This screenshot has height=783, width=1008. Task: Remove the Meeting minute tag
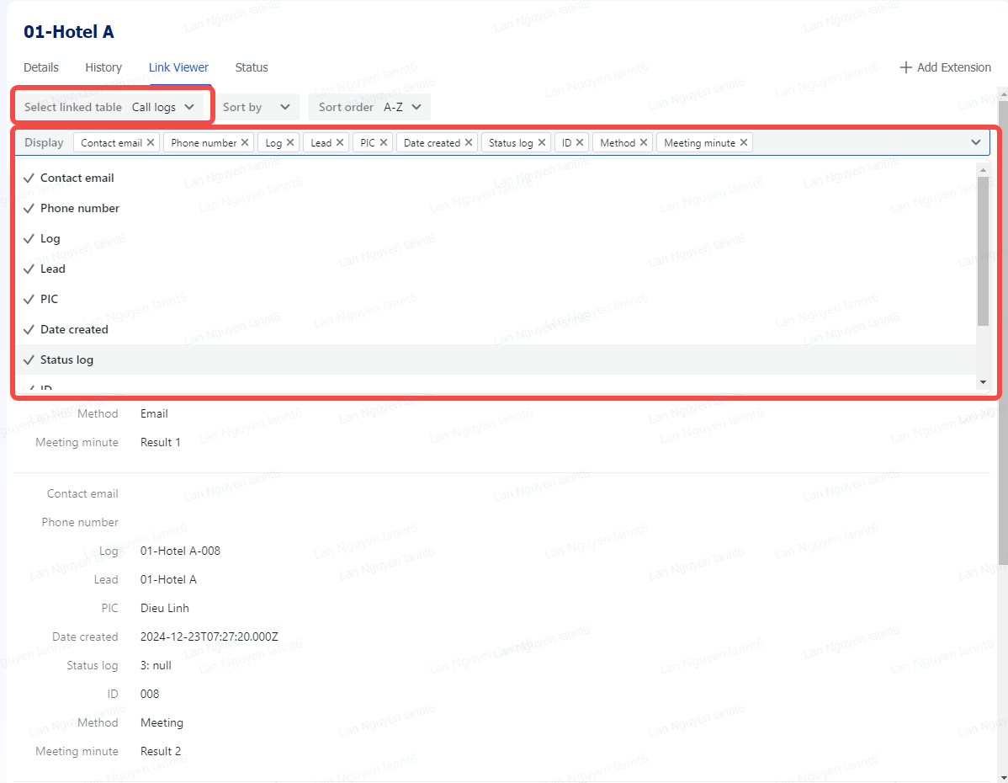tap(744, 143)
